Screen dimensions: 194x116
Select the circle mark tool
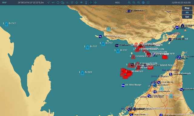tap(58, 3)
